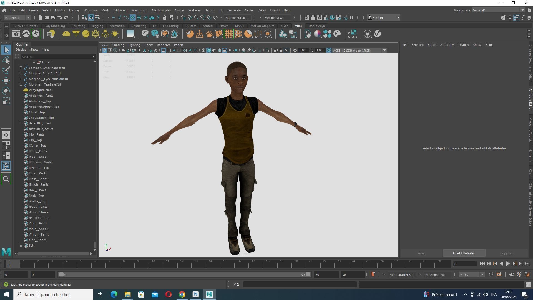Open the Mesh Tools menu
Image resolution: width=533 pixels, height=300 pixels.
(x=139, y=10)
